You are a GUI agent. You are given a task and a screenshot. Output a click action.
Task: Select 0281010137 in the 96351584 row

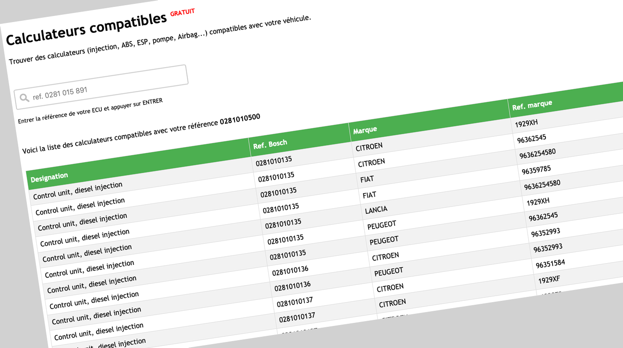click(295, 301)
